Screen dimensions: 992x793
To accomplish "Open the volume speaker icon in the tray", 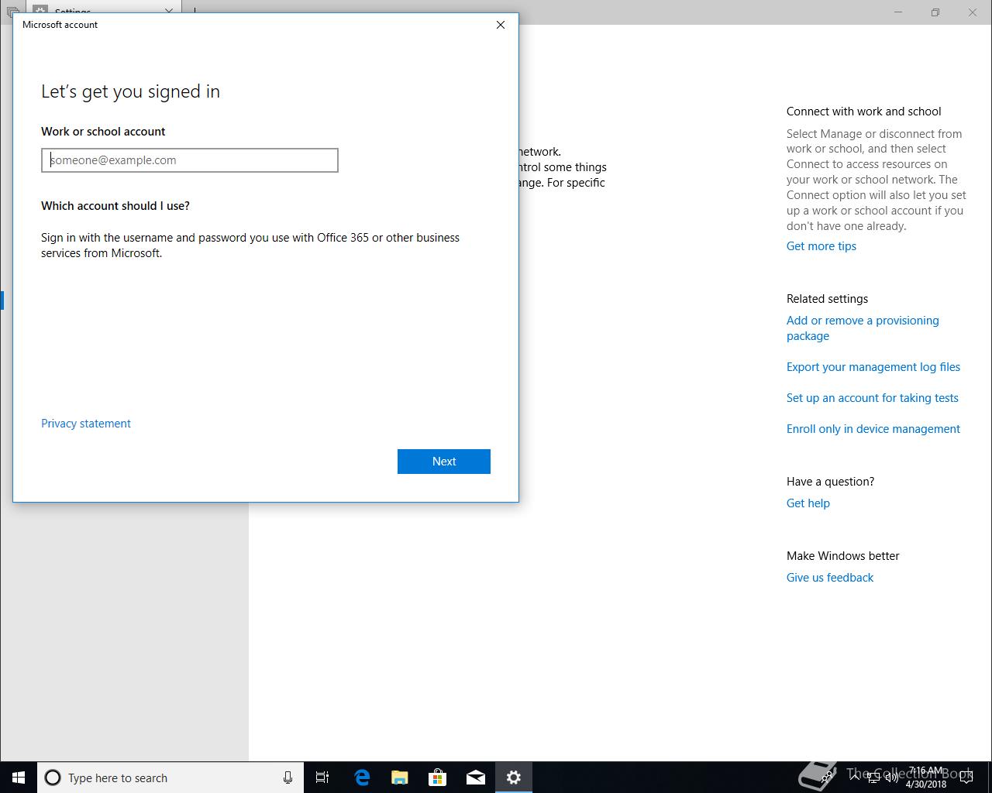I will point(892,778).
